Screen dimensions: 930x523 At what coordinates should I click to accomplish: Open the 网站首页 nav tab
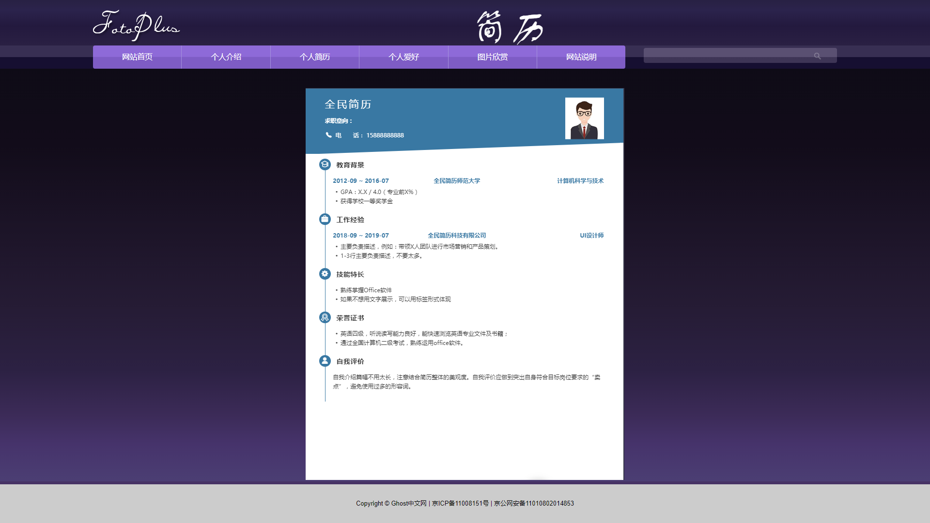pos(137,57)
